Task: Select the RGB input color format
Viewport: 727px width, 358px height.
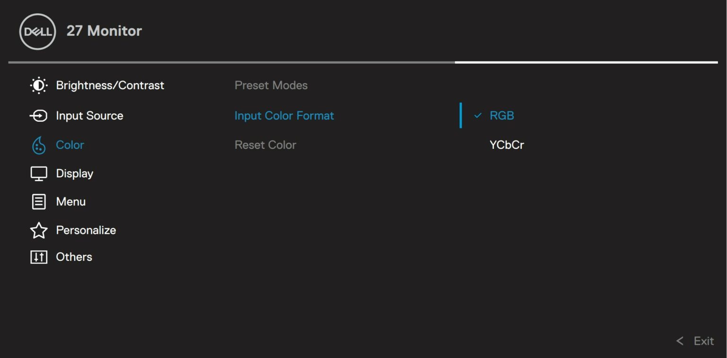Action: tap(501, 115)
